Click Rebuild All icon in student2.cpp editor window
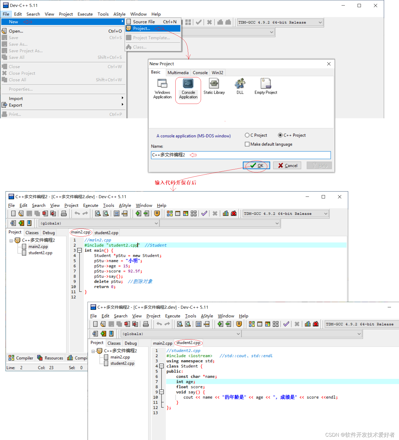Viewport: 399px width, 440px height. [x=276, y=324]
